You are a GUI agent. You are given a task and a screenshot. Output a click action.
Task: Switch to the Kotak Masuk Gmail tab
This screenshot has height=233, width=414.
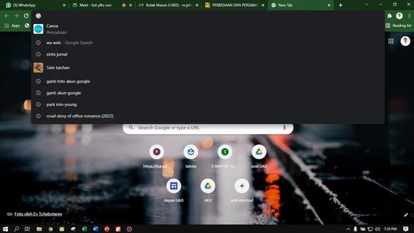point(168,5)
